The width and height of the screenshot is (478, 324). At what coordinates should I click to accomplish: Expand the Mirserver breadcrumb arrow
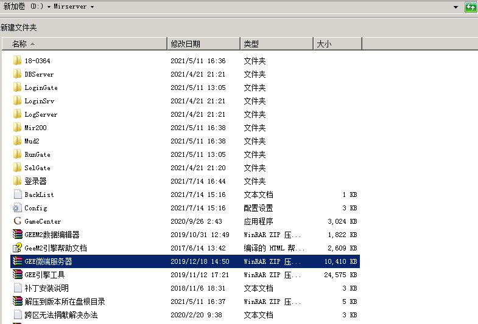[92, 7]
